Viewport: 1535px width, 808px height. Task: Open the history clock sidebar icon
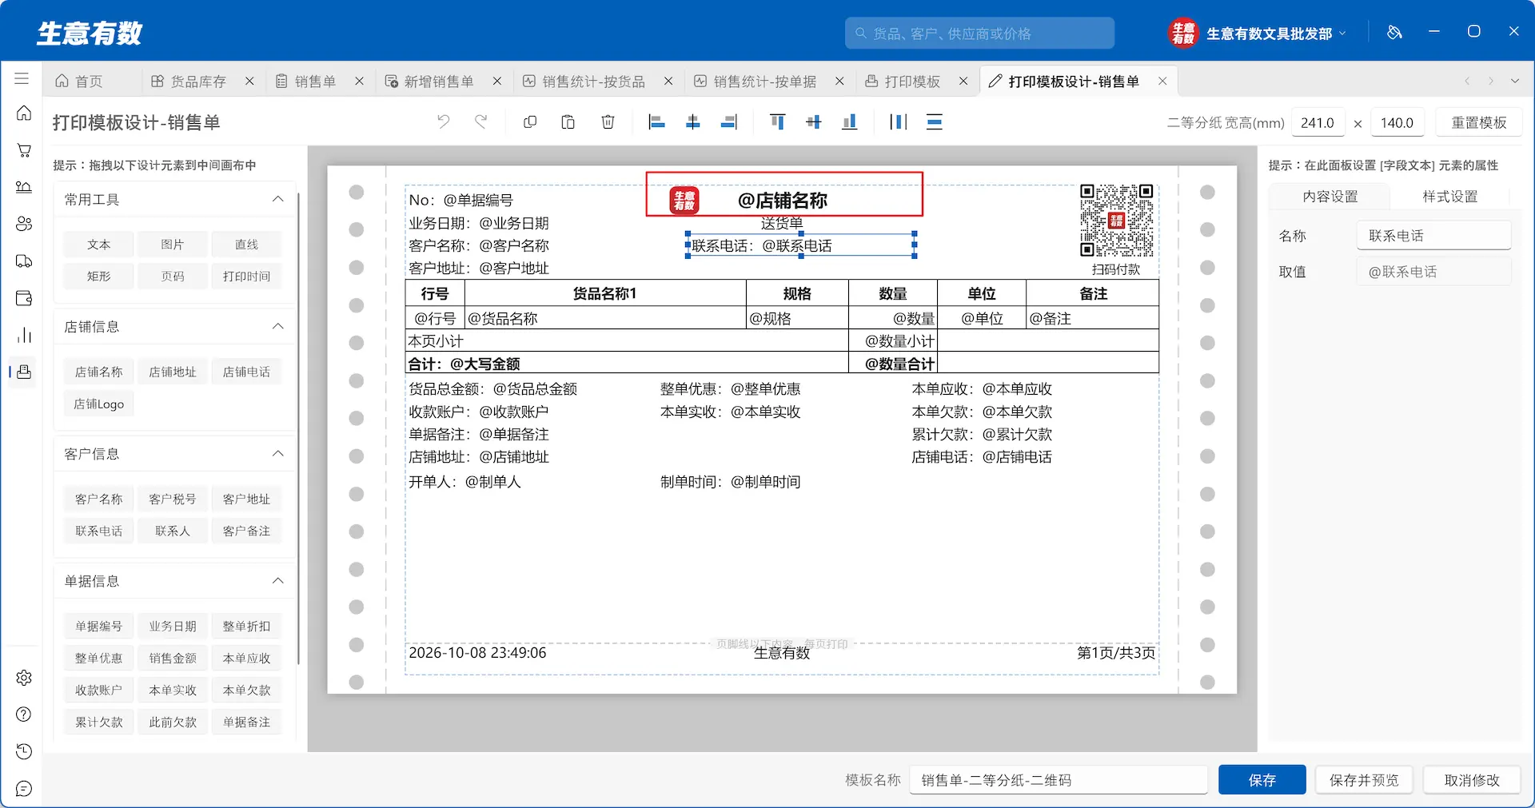(24, 751)
